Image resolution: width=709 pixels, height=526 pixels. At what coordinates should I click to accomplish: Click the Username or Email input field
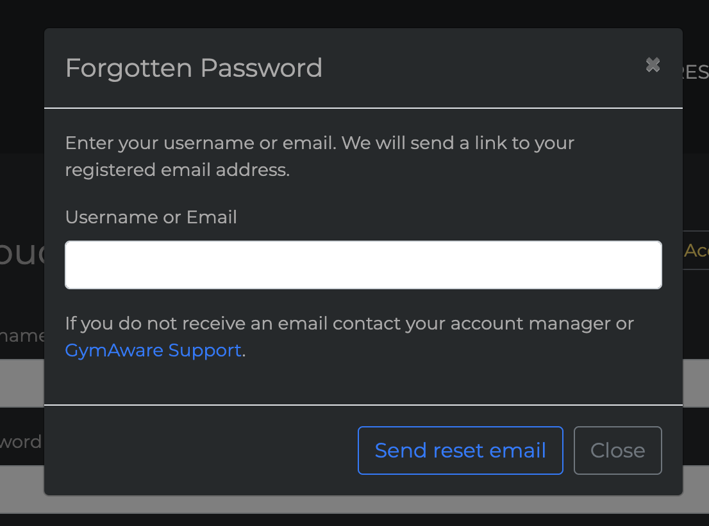coord(363,264)
